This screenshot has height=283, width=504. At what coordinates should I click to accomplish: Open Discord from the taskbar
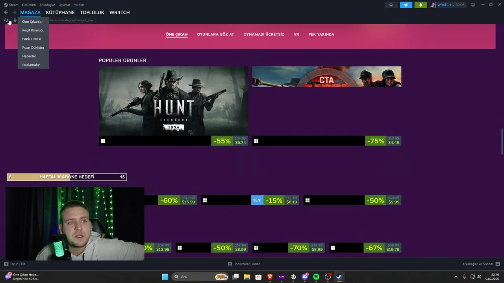click(x=305, y=277)
